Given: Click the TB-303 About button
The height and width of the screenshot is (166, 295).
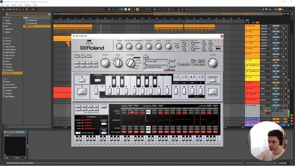Looking at the screenshot, I should coord(89,56).
